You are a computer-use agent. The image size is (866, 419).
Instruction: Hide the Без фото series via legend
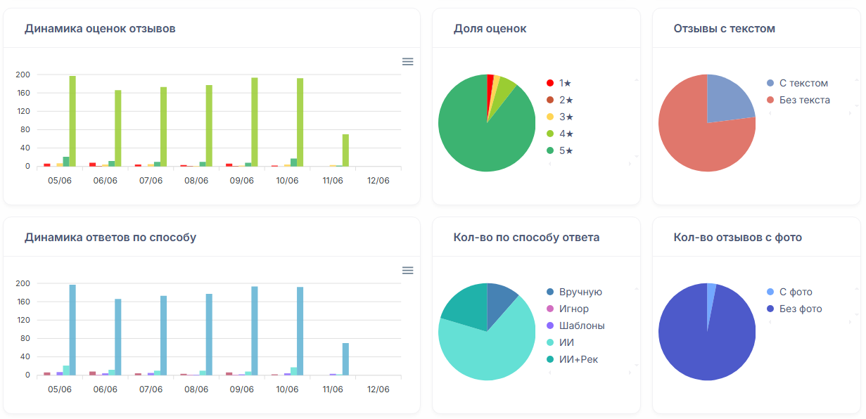point(800,309)
